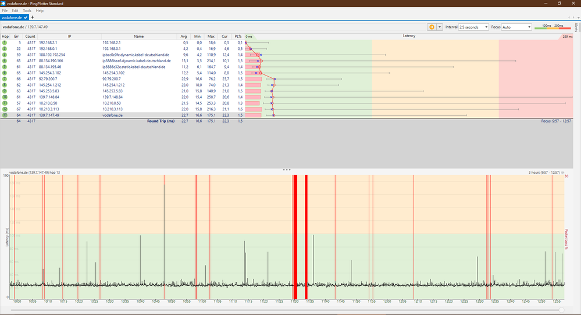Click the latency color scale legend
Image resolution: width=581 pixels, height=315 pixels.
(553, 27)
